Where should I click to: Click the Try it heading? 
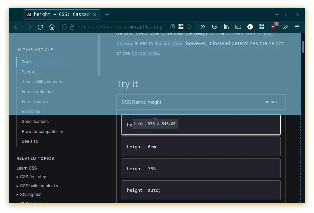pos(127,84)
